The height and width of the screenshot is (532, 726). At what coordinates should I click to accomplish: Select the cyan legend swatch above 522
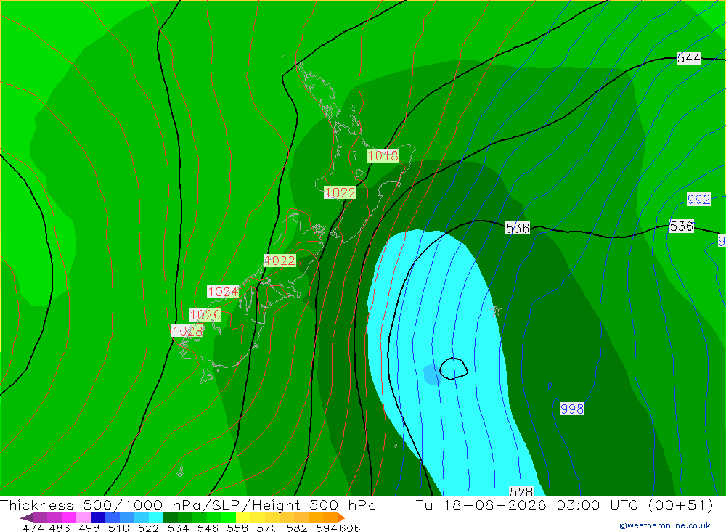tap(156, 517)
